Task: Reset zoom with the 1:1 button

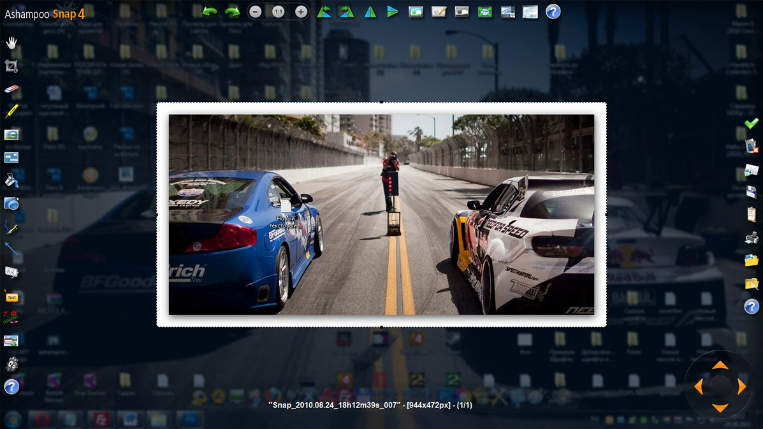Action: pos(279,11)
